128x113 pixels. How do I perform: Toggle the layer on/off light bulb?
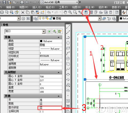tap(40, 18)
